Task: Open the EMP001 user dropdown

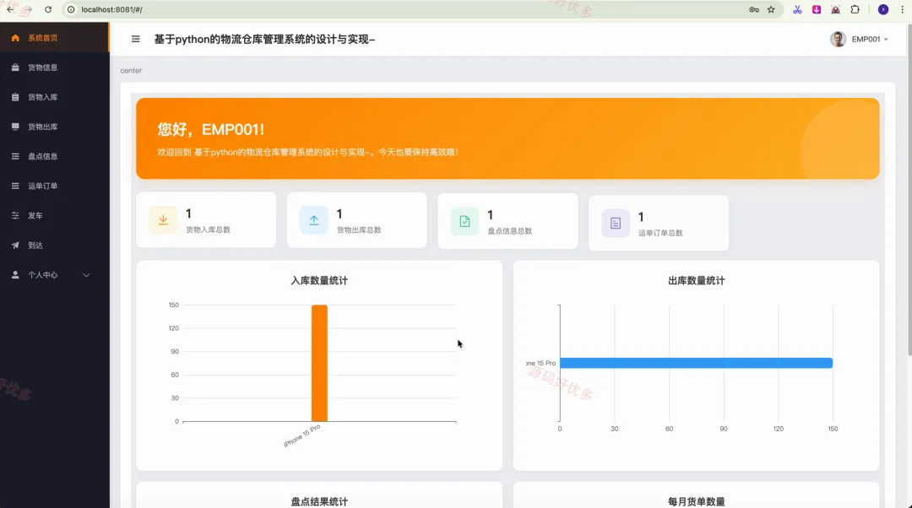Action: [x=859, y=39]
